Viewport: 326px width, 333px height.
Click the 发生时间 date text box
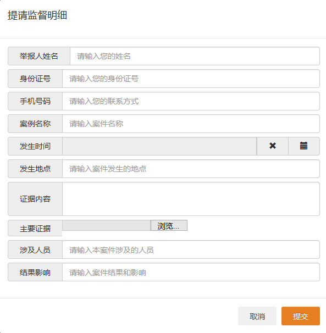(x=159, y=146)
